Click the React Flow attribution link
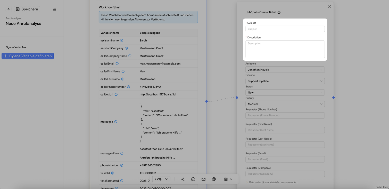The image size is (389, 189). click(382, 187)
